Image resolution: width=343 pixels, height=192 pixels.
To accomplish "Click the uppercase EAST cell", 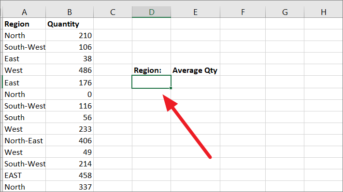I will click(x=24, y=175).
